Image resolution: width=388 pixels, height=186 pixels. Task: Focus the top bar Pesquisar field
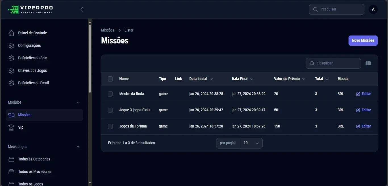(337, 9)
